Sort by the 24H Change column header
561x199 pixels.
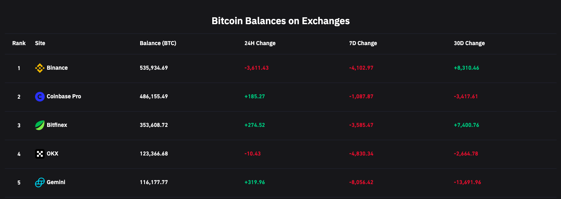260,44
